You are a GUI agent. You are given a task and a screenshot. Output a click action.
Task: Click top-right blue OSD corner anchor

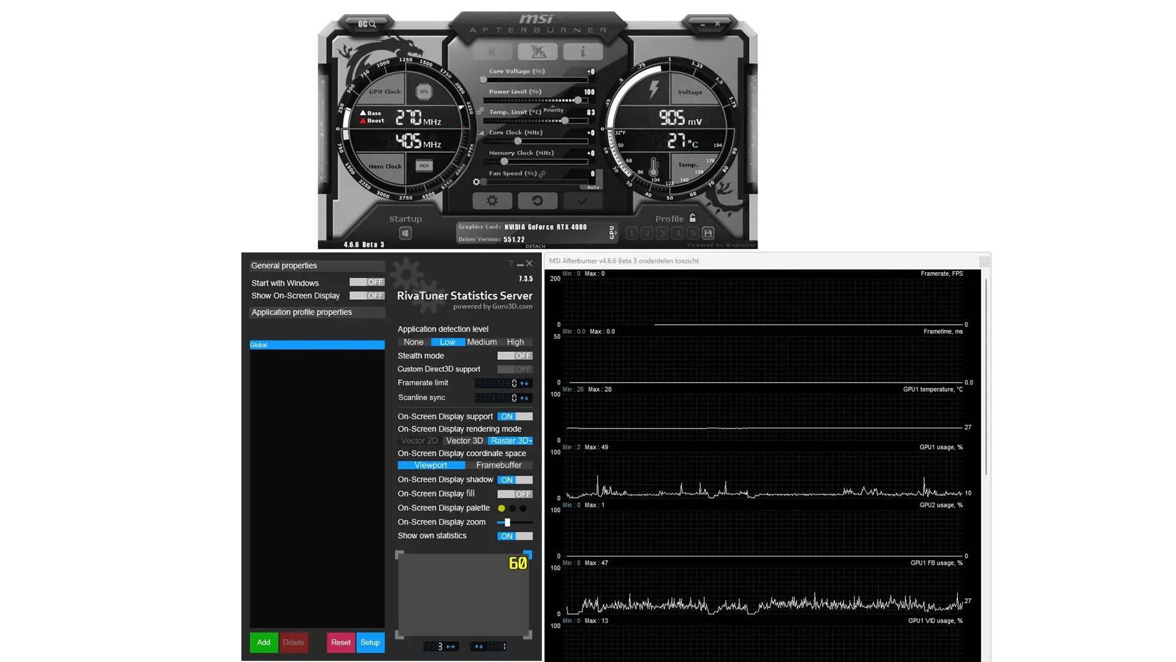pyautogui.click(x=528, y=554)
